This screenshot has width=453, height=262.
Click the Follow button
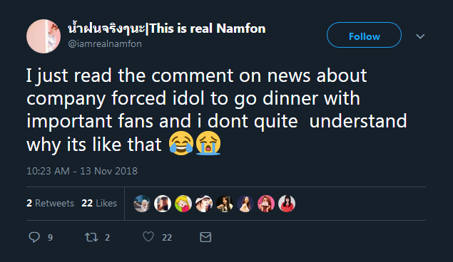point(364,35)
